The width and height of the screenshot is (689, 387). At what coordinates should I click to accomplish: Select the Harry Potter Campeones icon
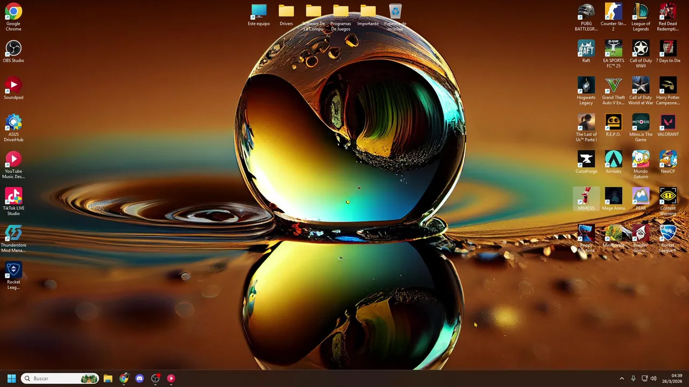coord(668,91)
